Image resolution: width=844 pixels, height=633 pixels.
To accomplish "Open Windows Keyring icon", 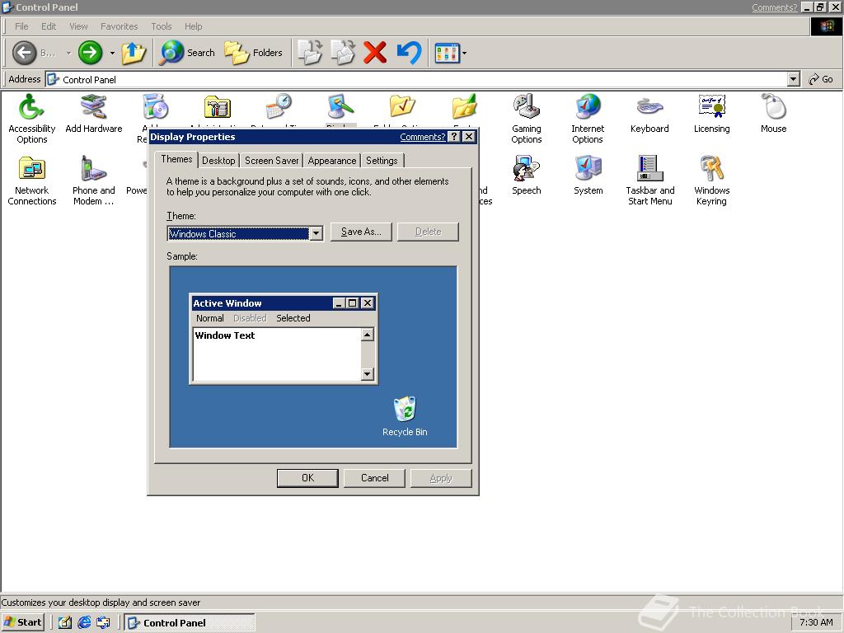I will (711, 181).
